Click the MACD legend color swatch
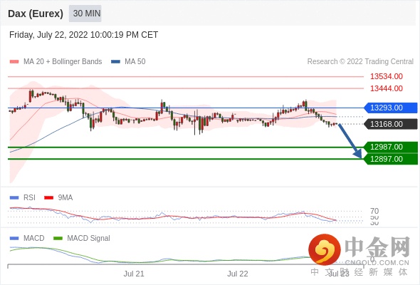420x285 pixels. click(x=14, y=239)
